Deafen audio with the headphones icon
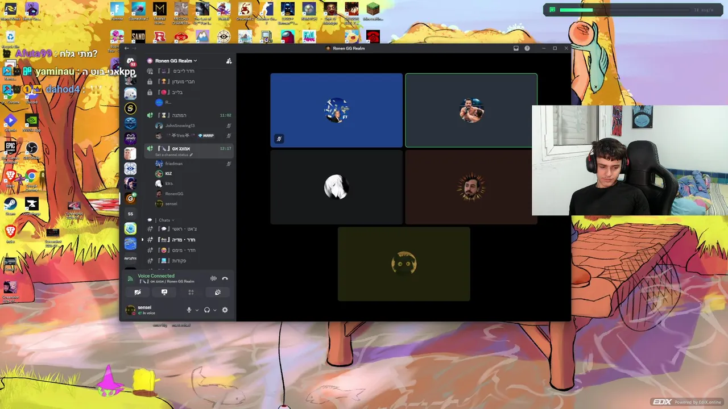Screen dimensions: 728x409 pyautogui.click(x=207, y=310)
